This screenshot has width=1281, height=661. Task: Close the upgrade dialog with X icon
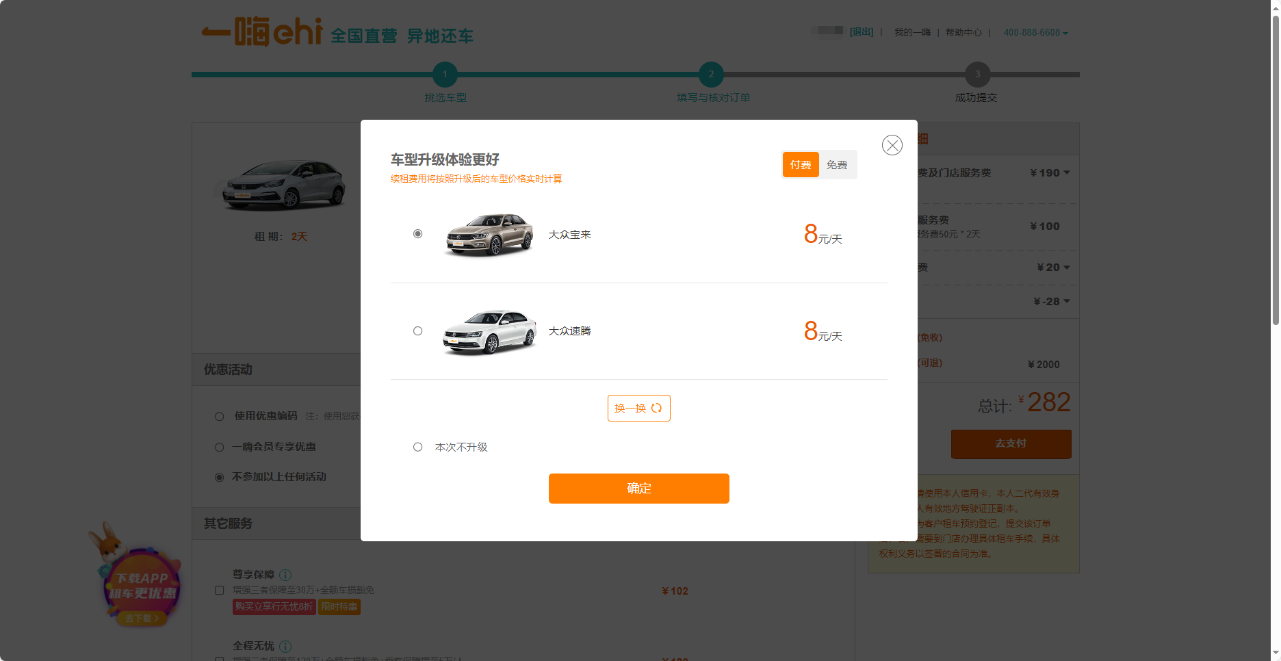[892, 145]
